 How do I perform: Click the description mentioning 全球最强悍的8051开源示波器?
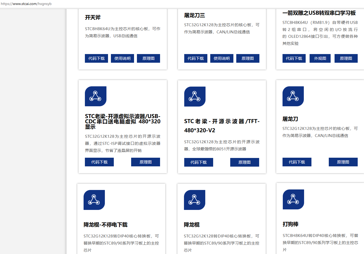222,145
